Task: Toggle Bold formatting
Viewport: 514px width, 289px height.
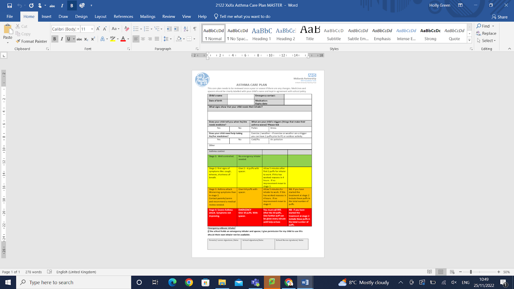Action: (55, 39)
